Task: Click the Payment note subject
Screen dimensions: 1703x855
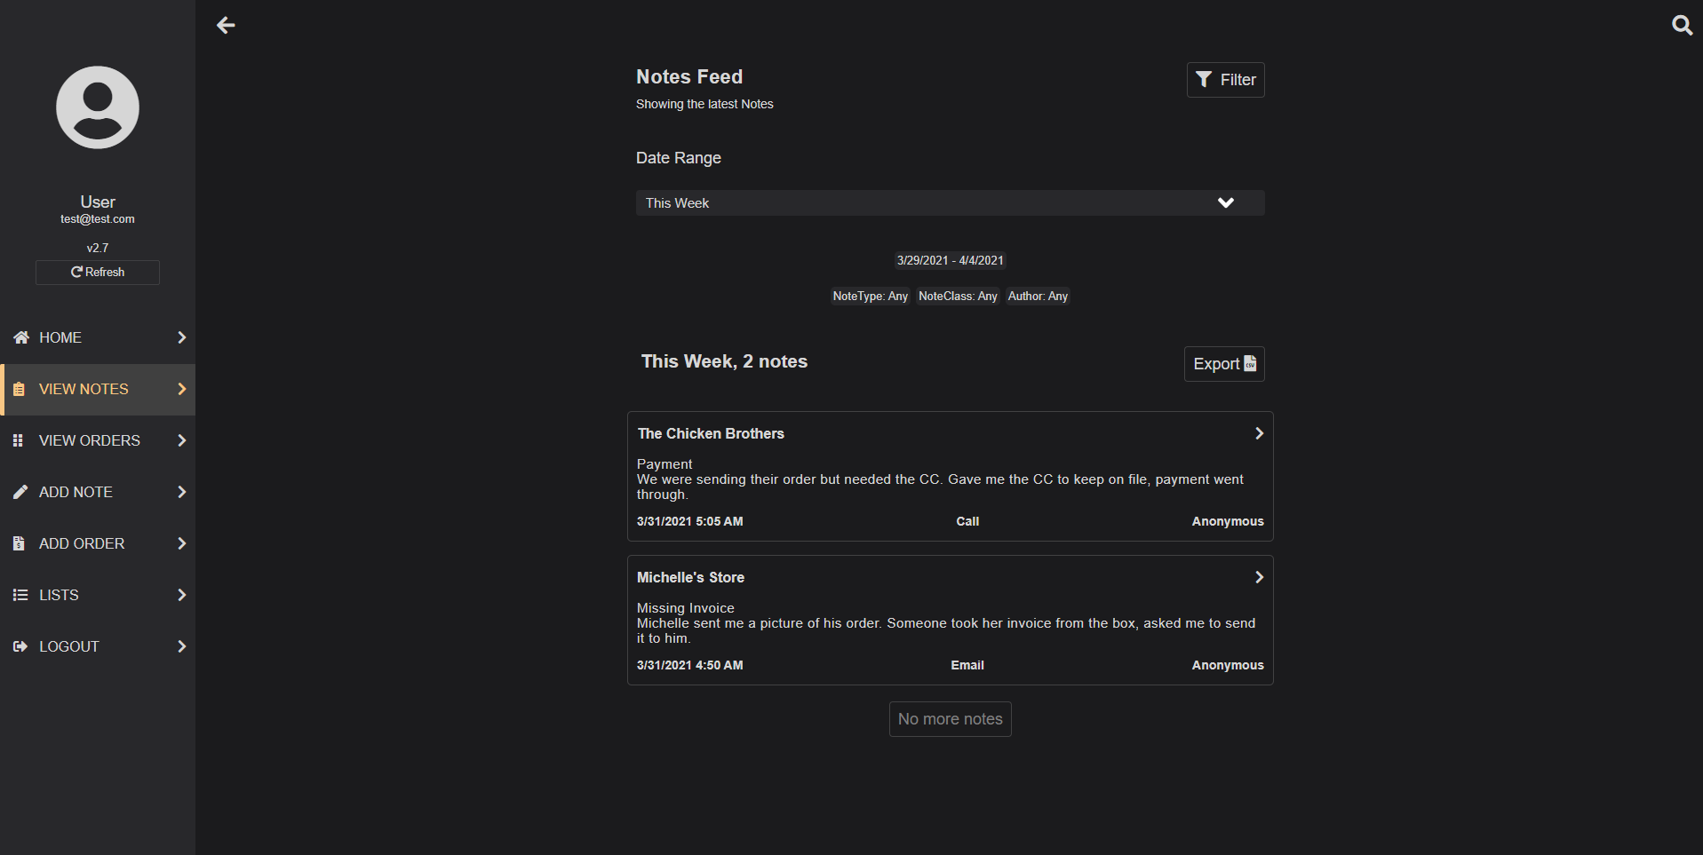Action: [664, 464]
